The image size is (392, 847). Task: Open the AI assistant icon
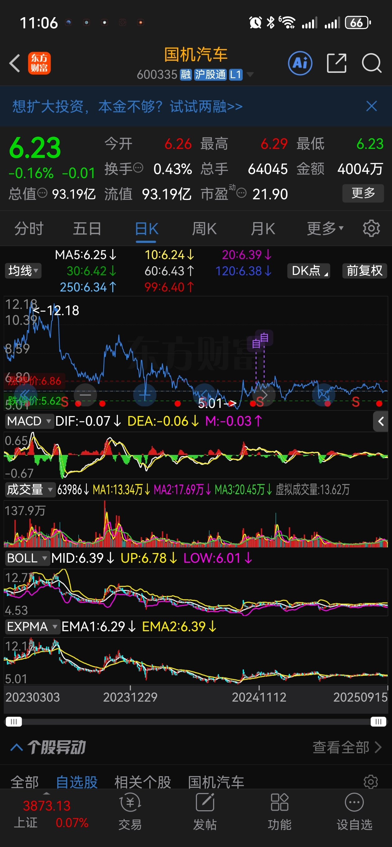pos(300,63)
